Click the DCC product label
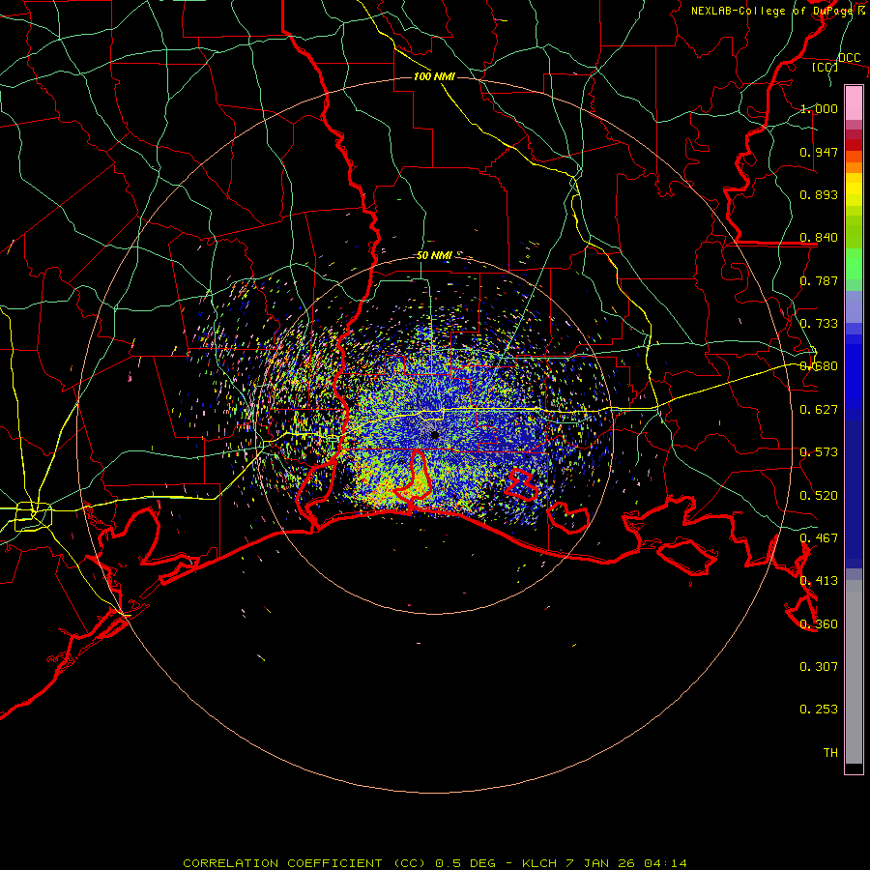The width and height of the screenshot is (870, 870). pyautogui.click(x=849, y=57)
